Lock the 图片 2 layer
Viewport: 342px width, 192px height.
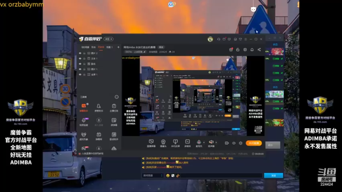84,53
